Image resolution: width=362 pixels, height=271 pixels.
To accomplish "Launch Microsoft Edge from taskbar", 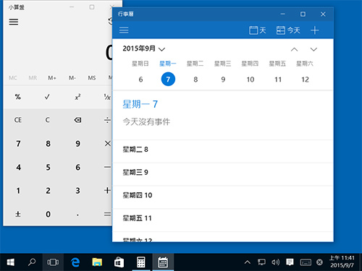I will click(75, 262).
